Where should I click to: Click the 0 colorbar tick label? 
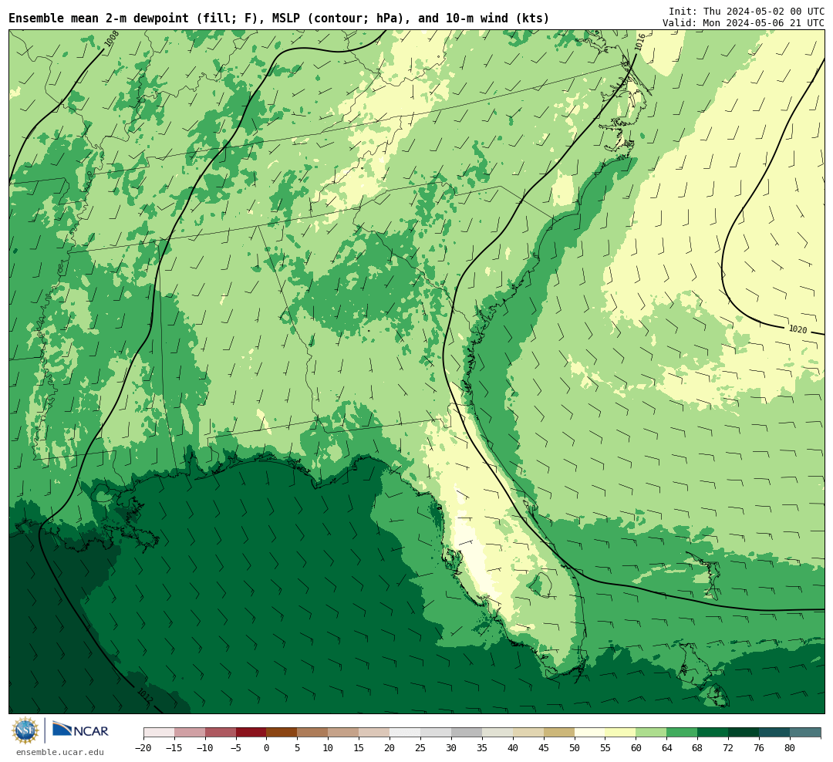point(267,747)
